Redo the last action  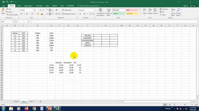point(12,2)
